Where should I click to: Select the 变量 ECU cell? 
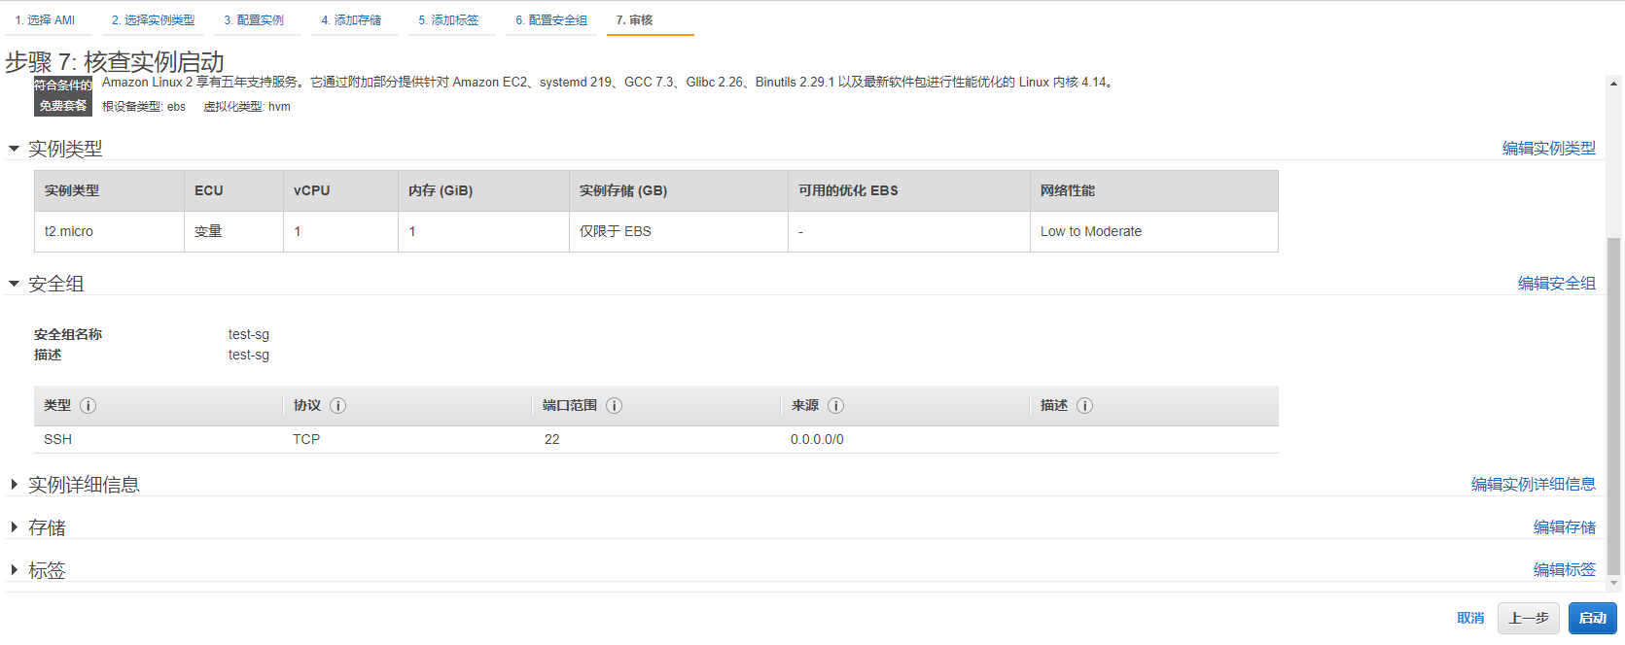click(x=233, y=232)
